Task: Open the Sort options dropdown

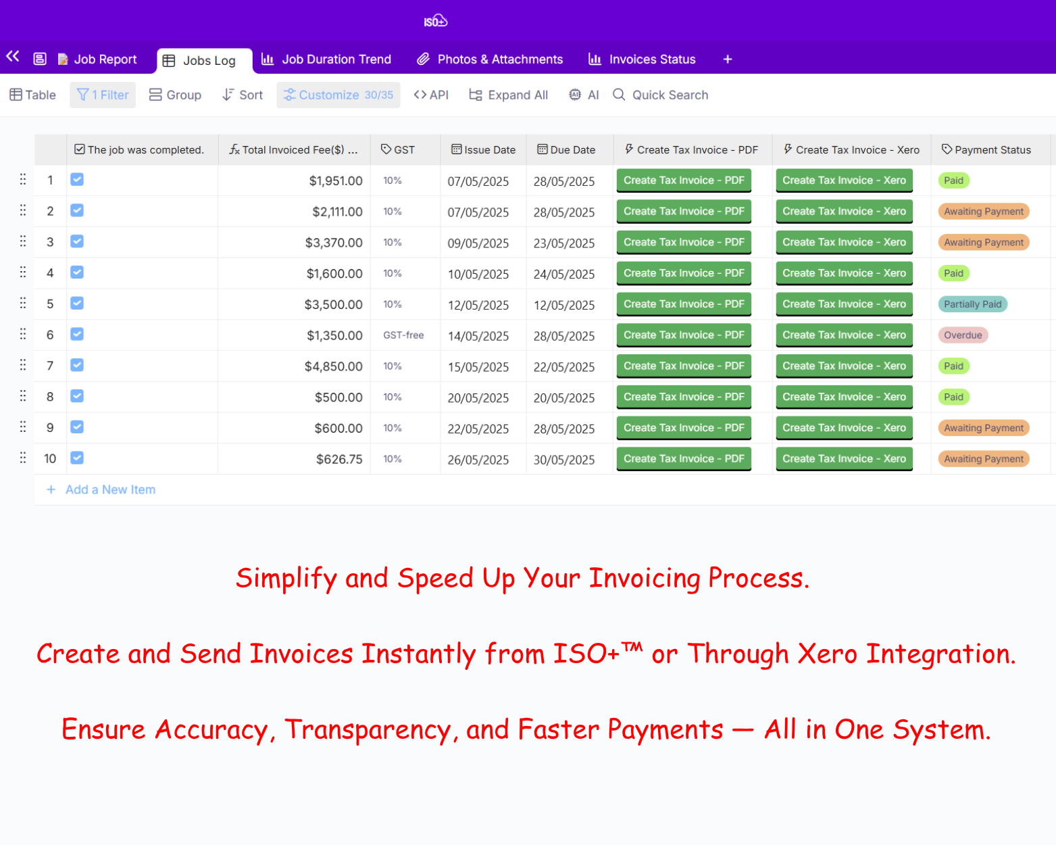Action: 243,95
